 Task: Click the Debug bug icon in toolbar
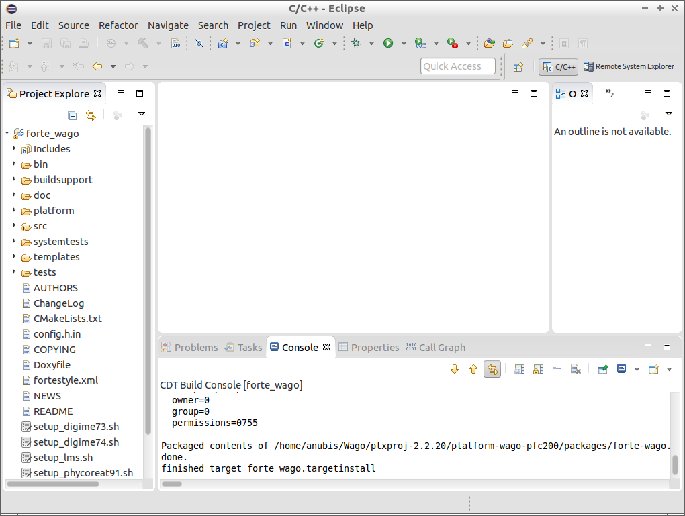(x=356, y=43)
